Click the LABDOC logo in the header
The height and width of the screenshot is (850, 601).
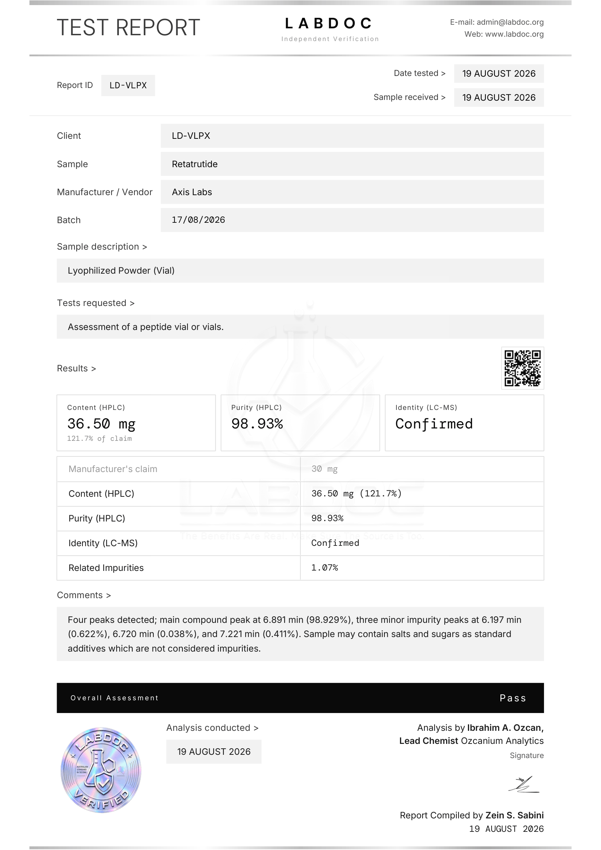(330, 28)
